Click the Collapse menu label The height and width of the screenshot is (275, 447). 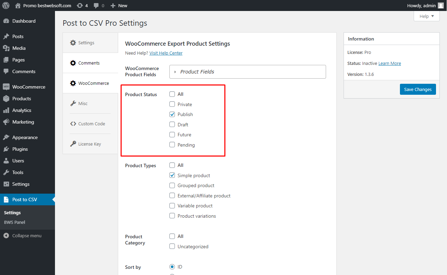click(27, 236)
